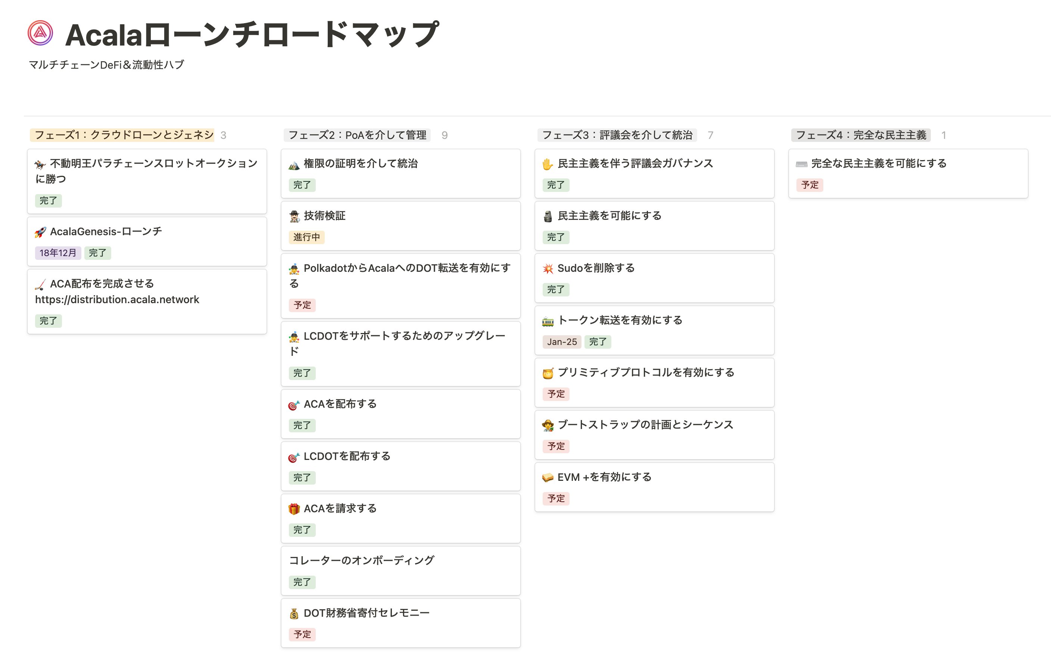
Task: Click the 完了 tag on ACAを請求する card
Action: (x=302, y=530)
